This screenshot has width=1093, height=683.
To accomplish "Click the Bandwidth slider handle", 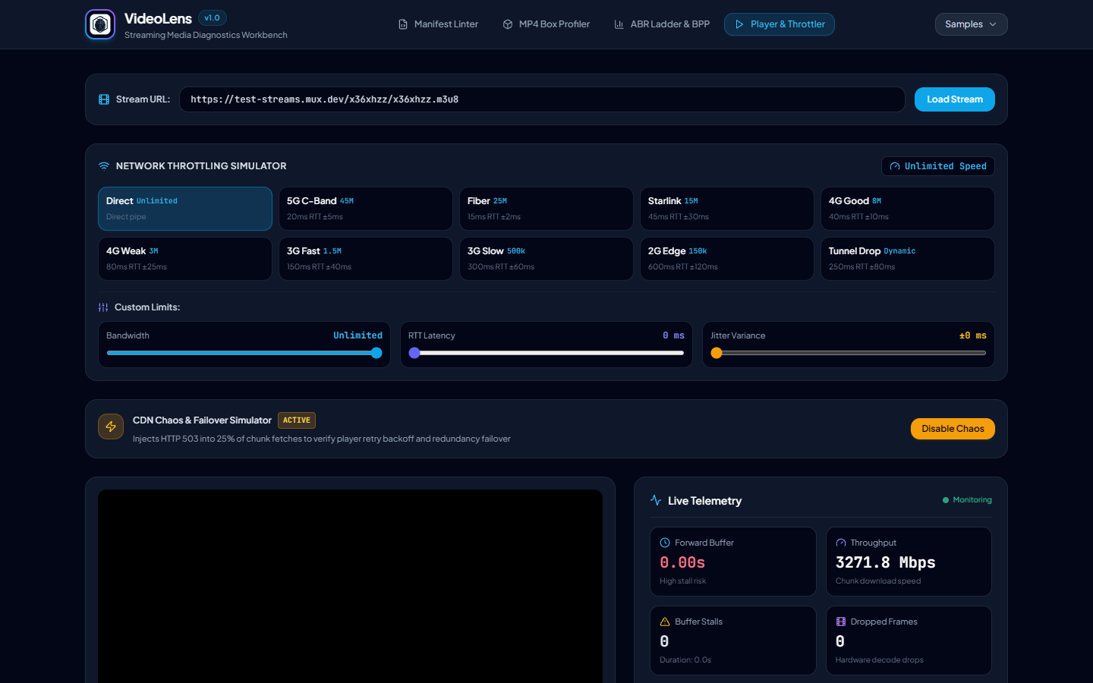I will [376, 353].
